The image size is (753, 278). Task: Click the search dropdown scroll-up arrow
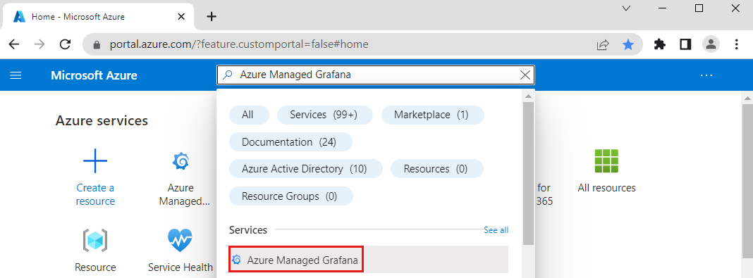tap(528, 96)
